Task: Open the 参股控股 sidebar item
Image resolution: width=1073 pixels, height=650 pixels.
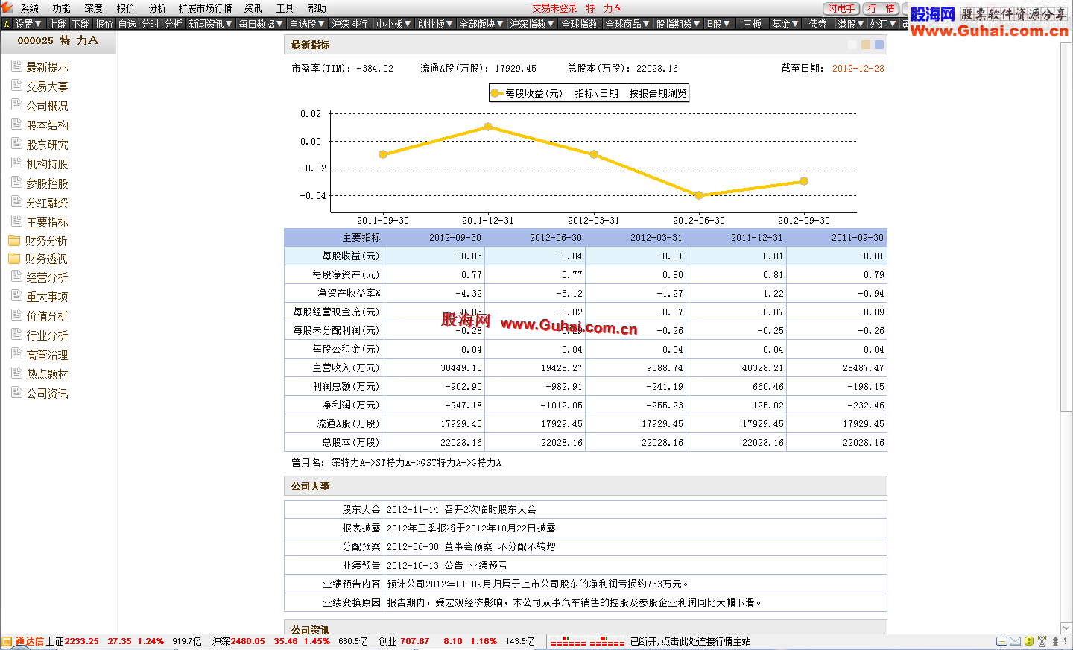Action: (40, 183)
